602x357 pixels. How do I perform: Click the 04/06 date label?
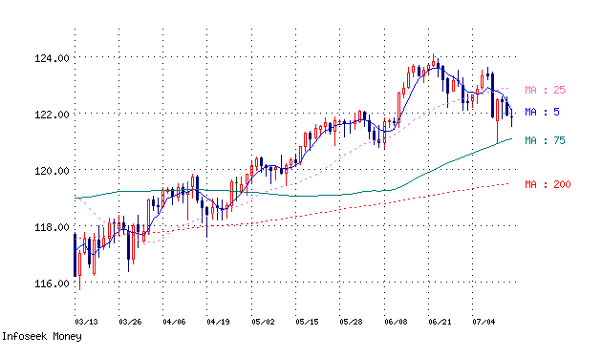(x=174, y=322)
